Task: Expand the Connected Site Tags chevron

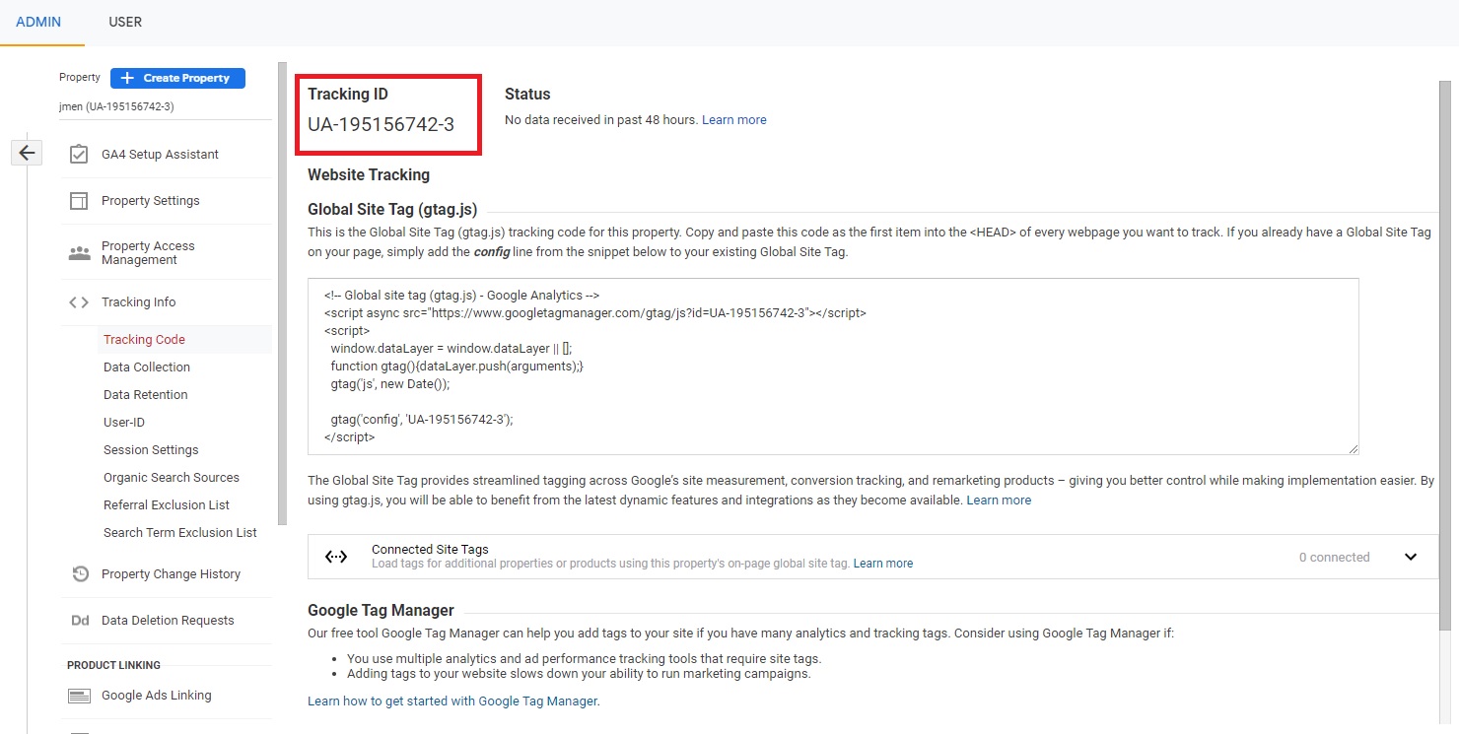Action: click(1411, 557)
